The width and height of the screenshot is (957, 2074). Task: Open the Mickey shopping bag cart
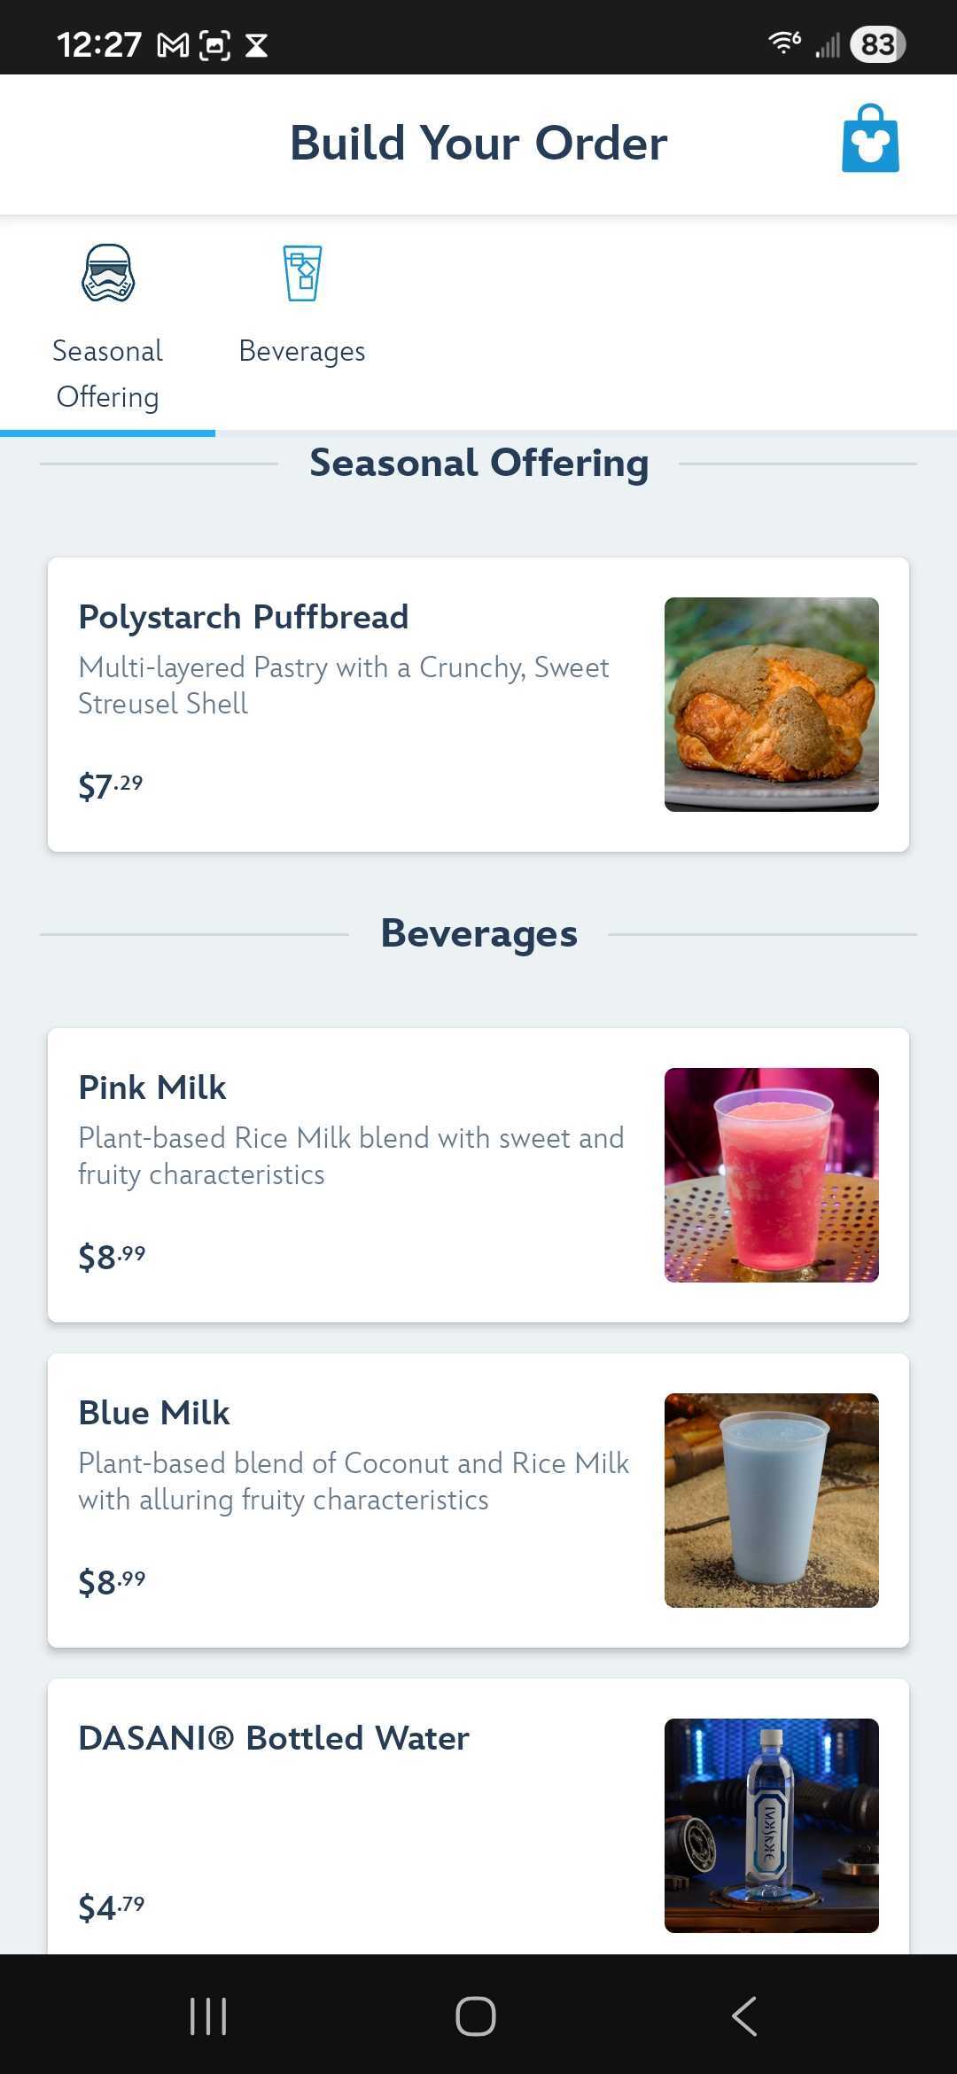(x=870, y=139)
